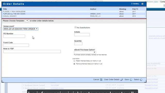Select the TURTLES ALL THE WAY DOWN row
The width and height of the screenshot is (165, 93).
[74, 14]
